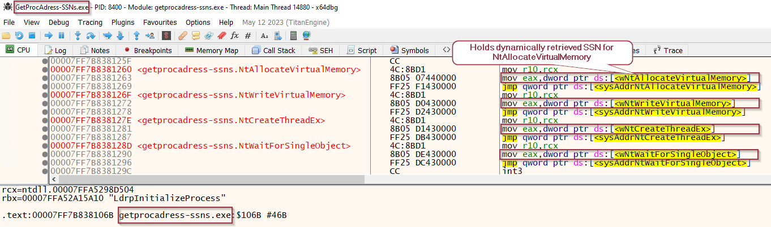Image resolution: width=771 pixels, height=227 pixels.
Task: Switch to the Breakpoints tab
Action: click(147, 50)
